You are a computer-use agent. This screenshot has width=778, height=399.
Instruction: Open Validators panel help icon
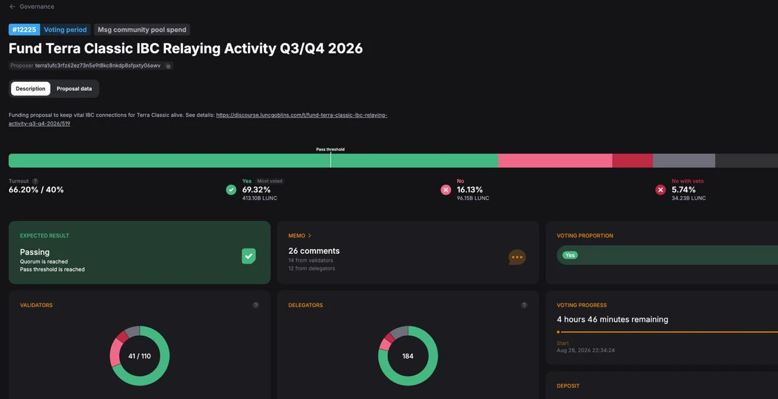point(256,305)
